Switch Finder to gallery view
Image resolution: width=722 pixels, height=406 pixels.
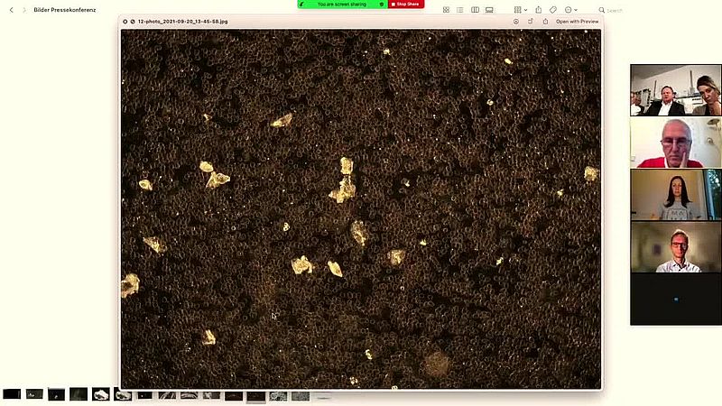(x=489, y=10)
